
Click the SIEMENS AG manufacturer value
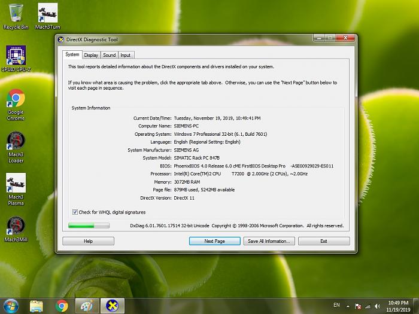[186, 150]
